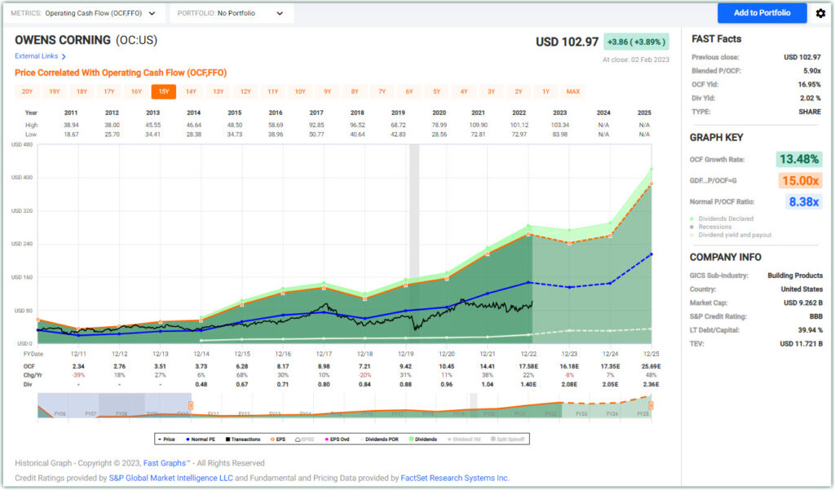Click the 2021 high value 109.90
Image resolution: width=835 pixels, height=490 pixels.
click(478, 126)
